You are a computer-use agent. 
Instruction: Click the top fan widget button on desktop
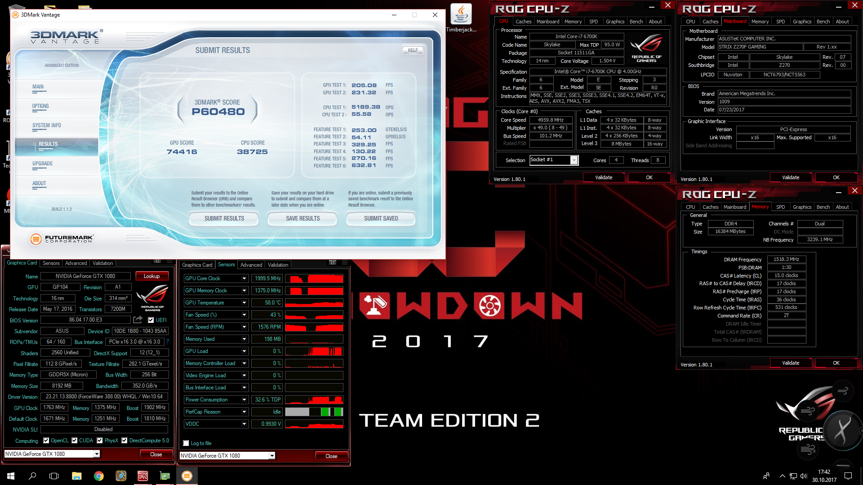click(x=843, y=391)
